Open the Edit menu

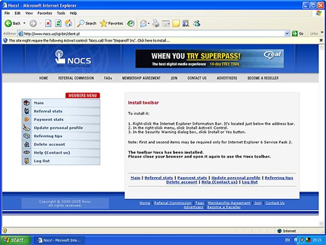18,13
